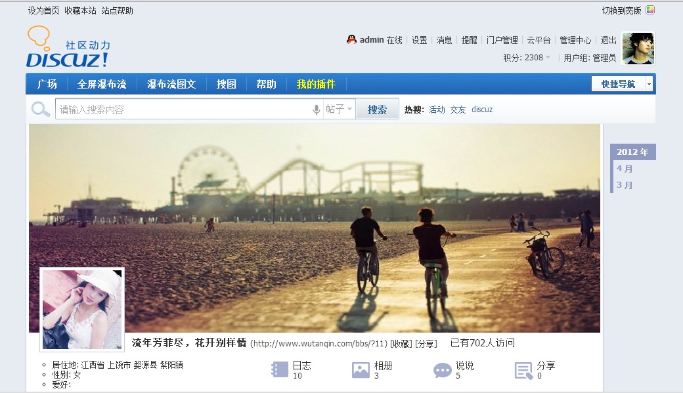Click the Discuz! logo
The height and width of the screenshot is (393, 683).
68,47
